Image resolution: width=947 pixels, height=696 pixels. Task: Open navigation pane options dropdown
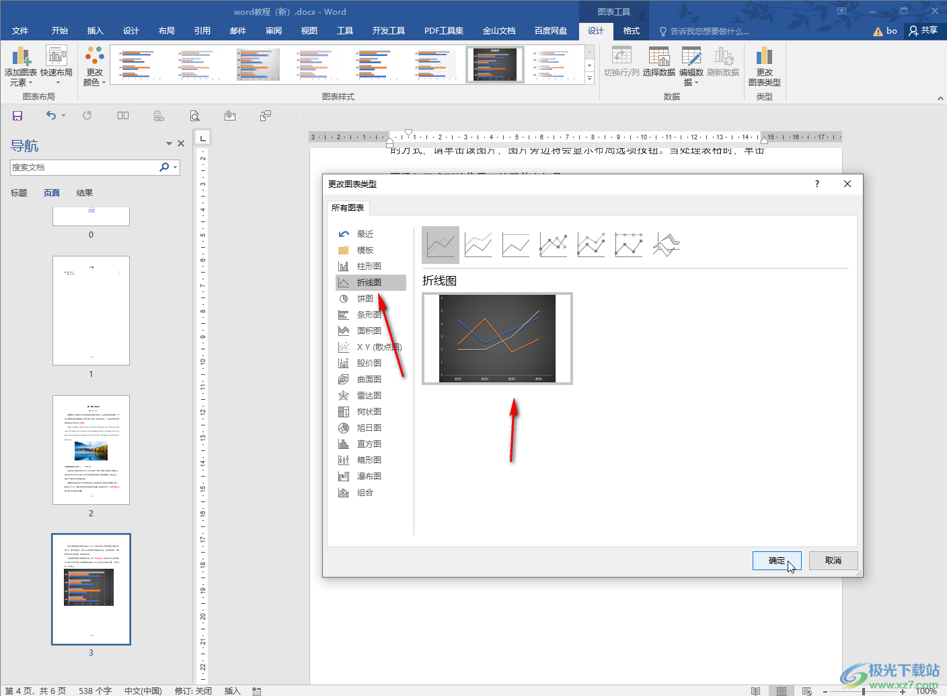click(169, 143)
